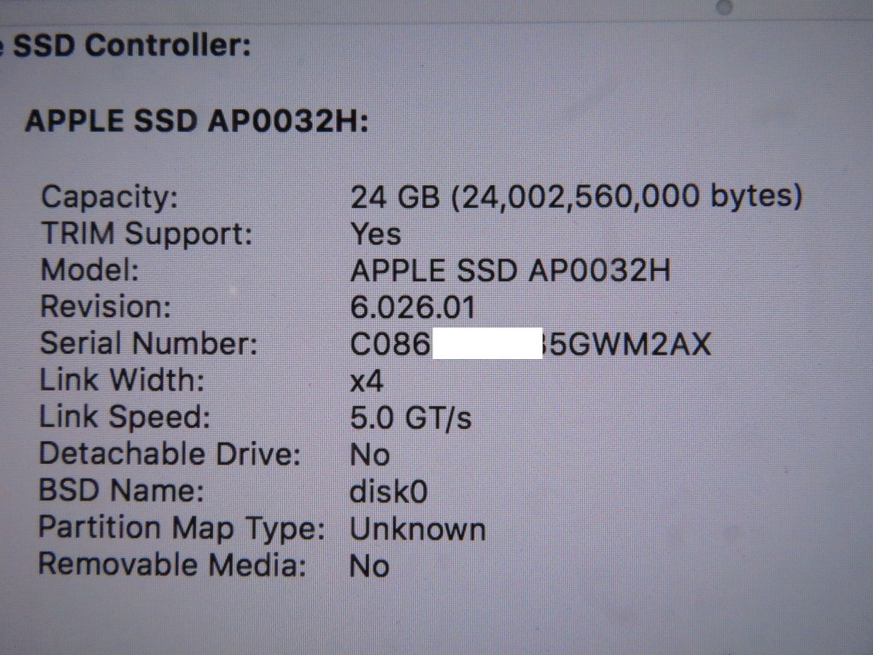Image resolution: width=873 pixels, height=655 pixels.
Task: Select the x4 link width value
Action: (367, 381)
